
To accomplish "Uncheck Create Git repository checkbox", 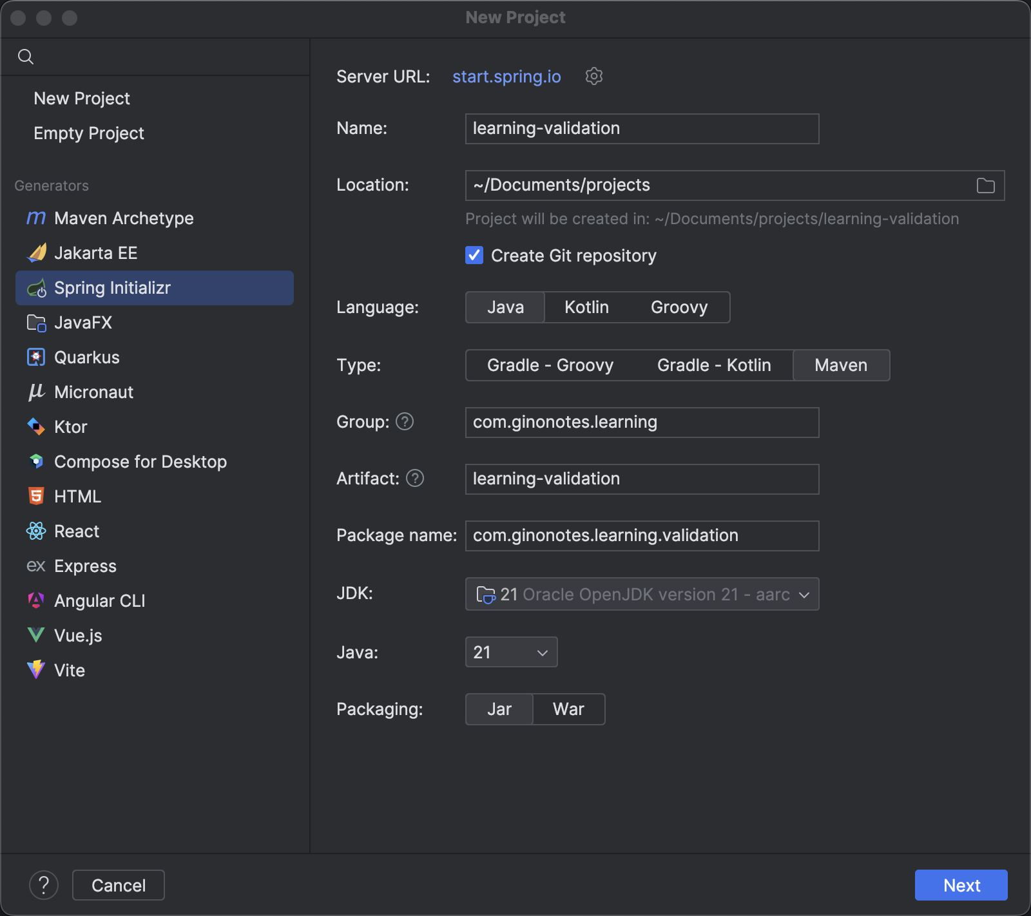I will [x=474, y=256].
